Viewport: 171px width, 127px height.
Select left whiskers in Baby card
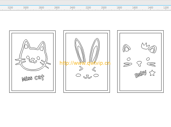pos(128,65)
